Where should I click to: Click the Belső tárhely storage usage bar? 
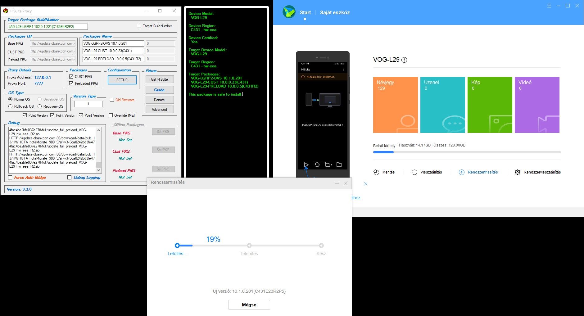pos(467,152)
